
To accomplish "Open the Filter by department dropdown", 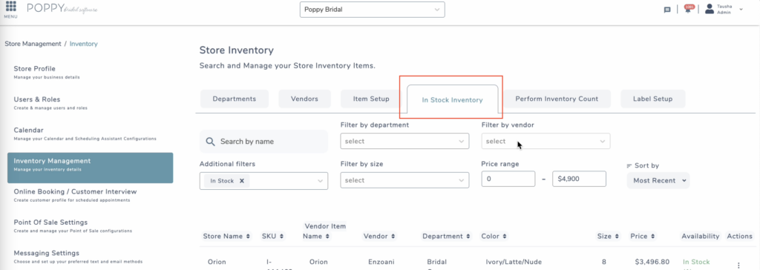I will click(404, 141).
